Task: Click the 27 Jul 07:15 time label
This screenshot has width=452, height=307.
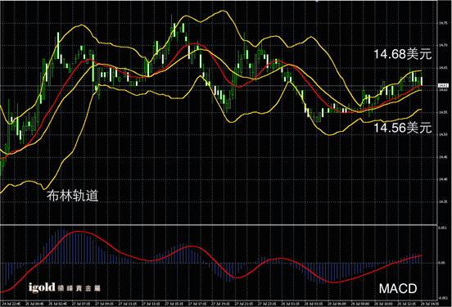Action: [x=81, y=304]
